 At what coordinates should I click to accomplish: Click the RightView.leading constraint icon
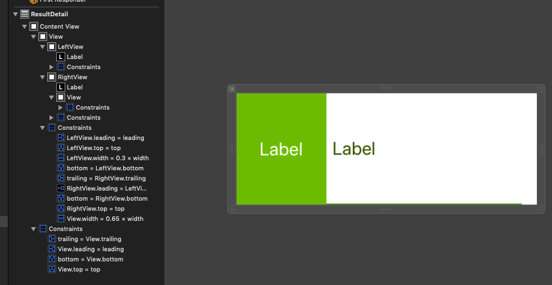click(61, 188)
